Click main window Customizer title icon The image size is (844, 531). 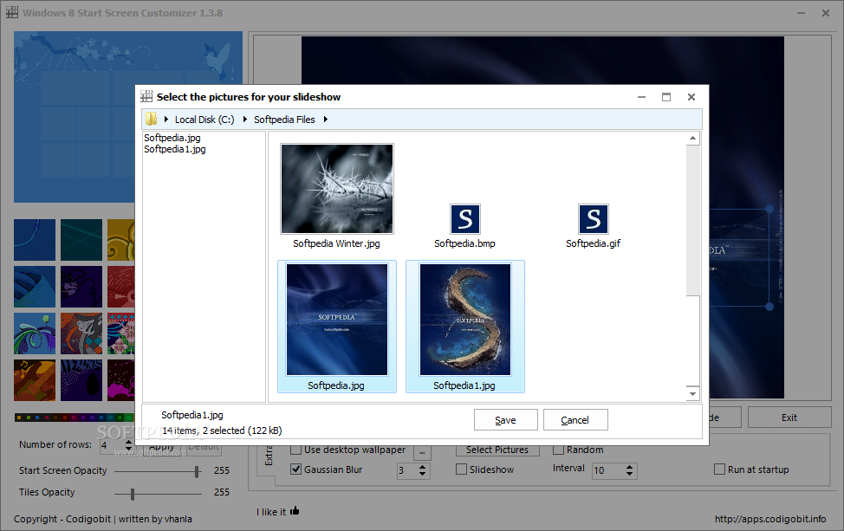[12, 12]
